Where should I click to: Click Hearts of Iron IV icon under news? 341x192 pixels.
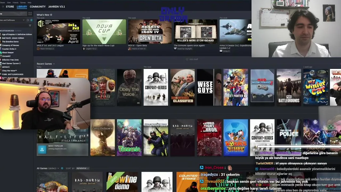pyautogui.click(x=129, y=49)
